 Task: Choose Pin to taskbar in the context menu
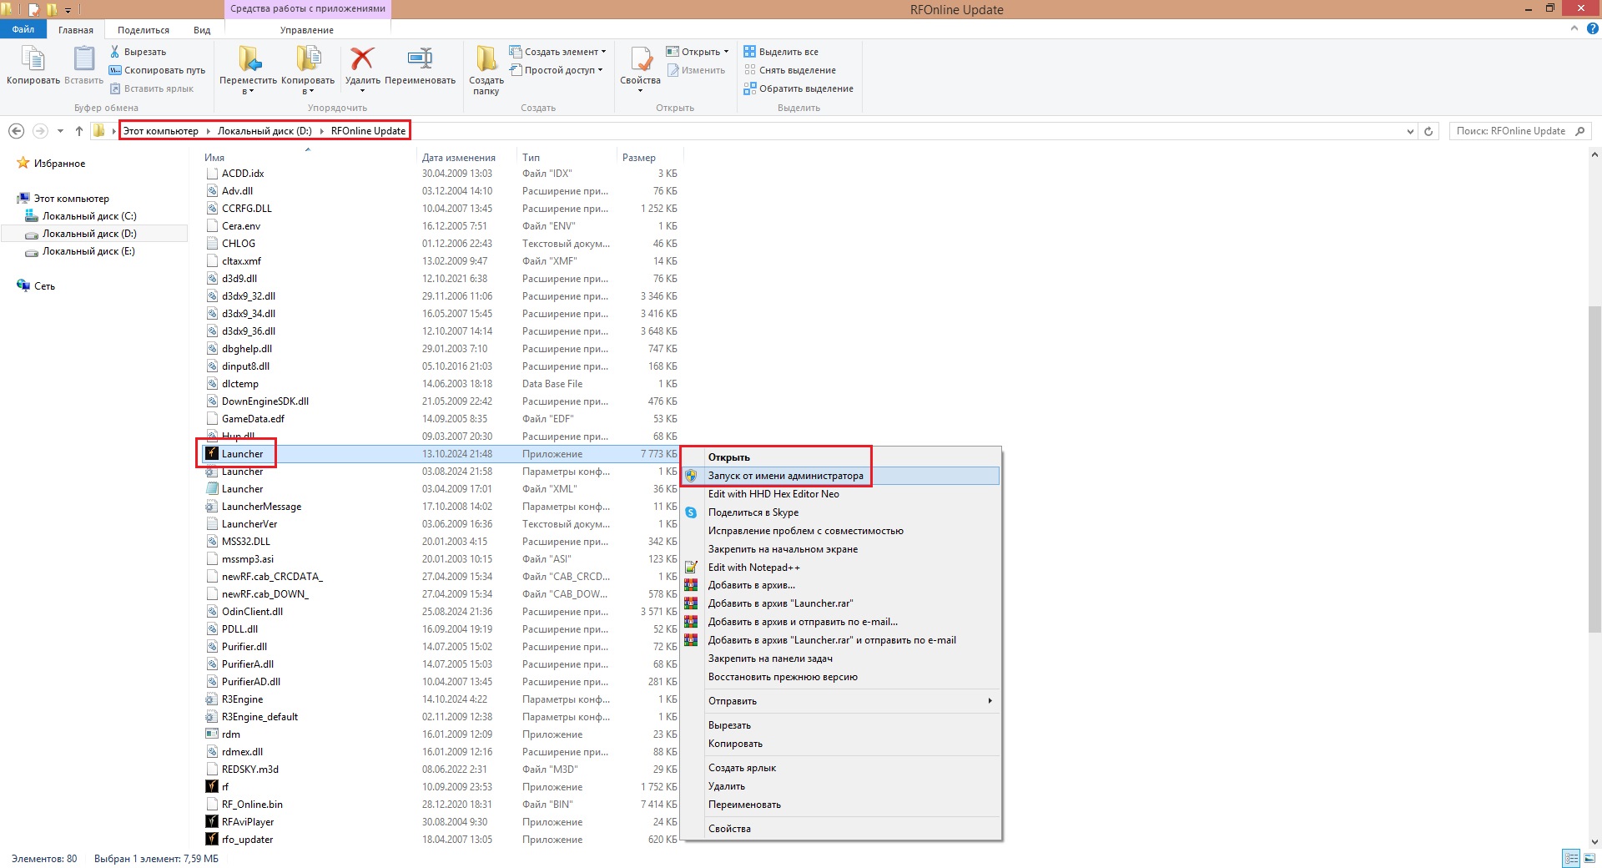tap(770, 659)
